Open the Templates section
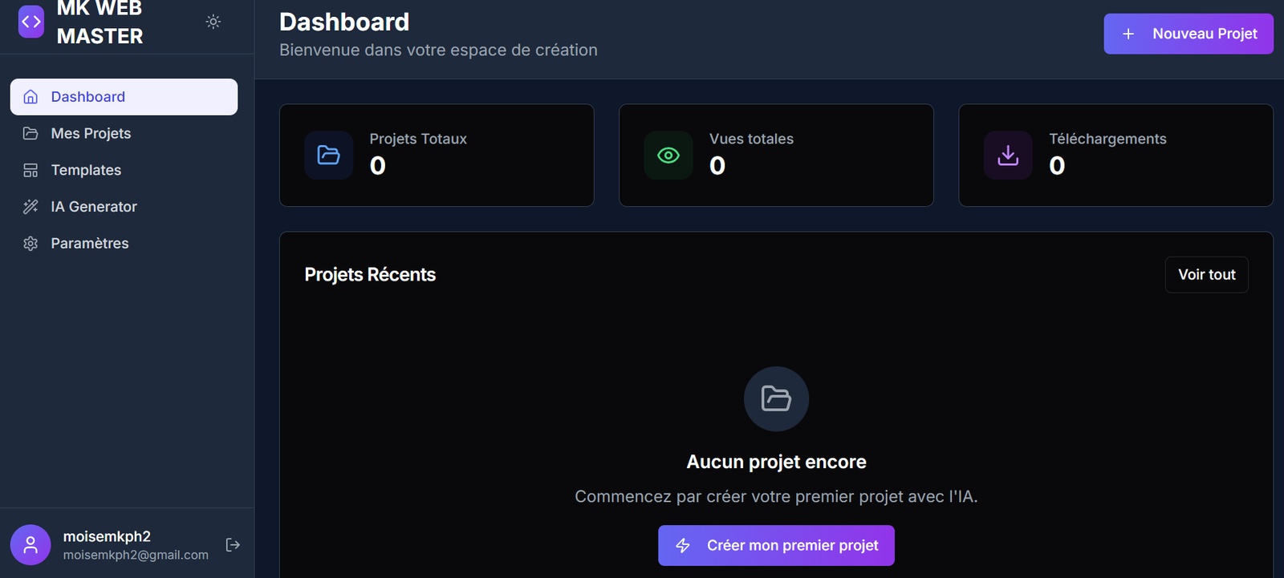This screenshot has height=578, width=1284. 86,170
